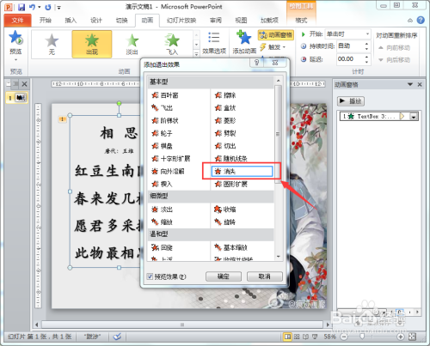This screenshot has width=430, height=346.
Task: Switch to the 格式 drawing tools tab
Action: [301, 20]
